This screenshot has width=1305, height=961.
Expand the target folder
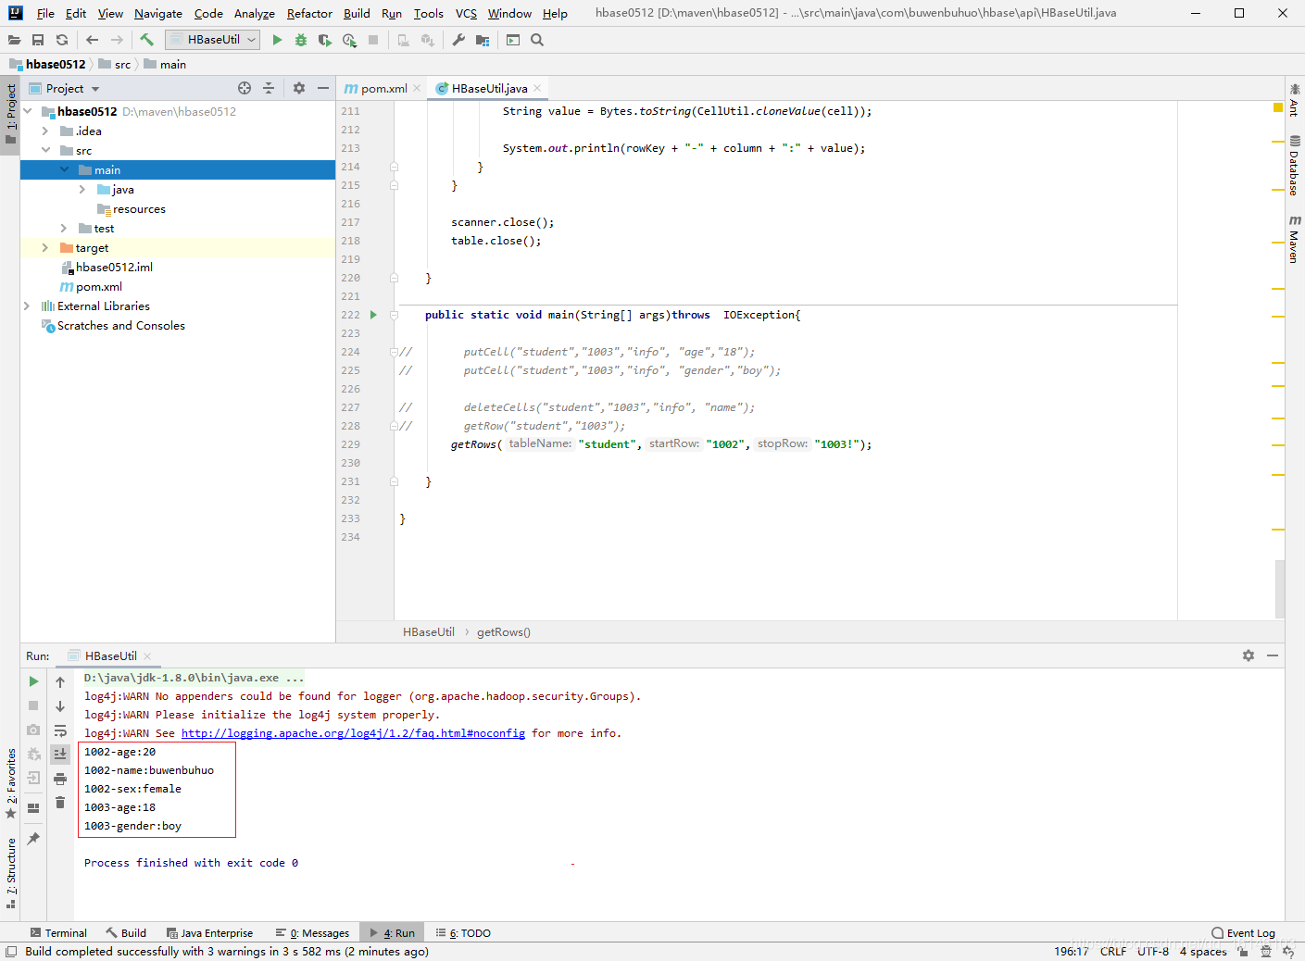pos(45,247)
